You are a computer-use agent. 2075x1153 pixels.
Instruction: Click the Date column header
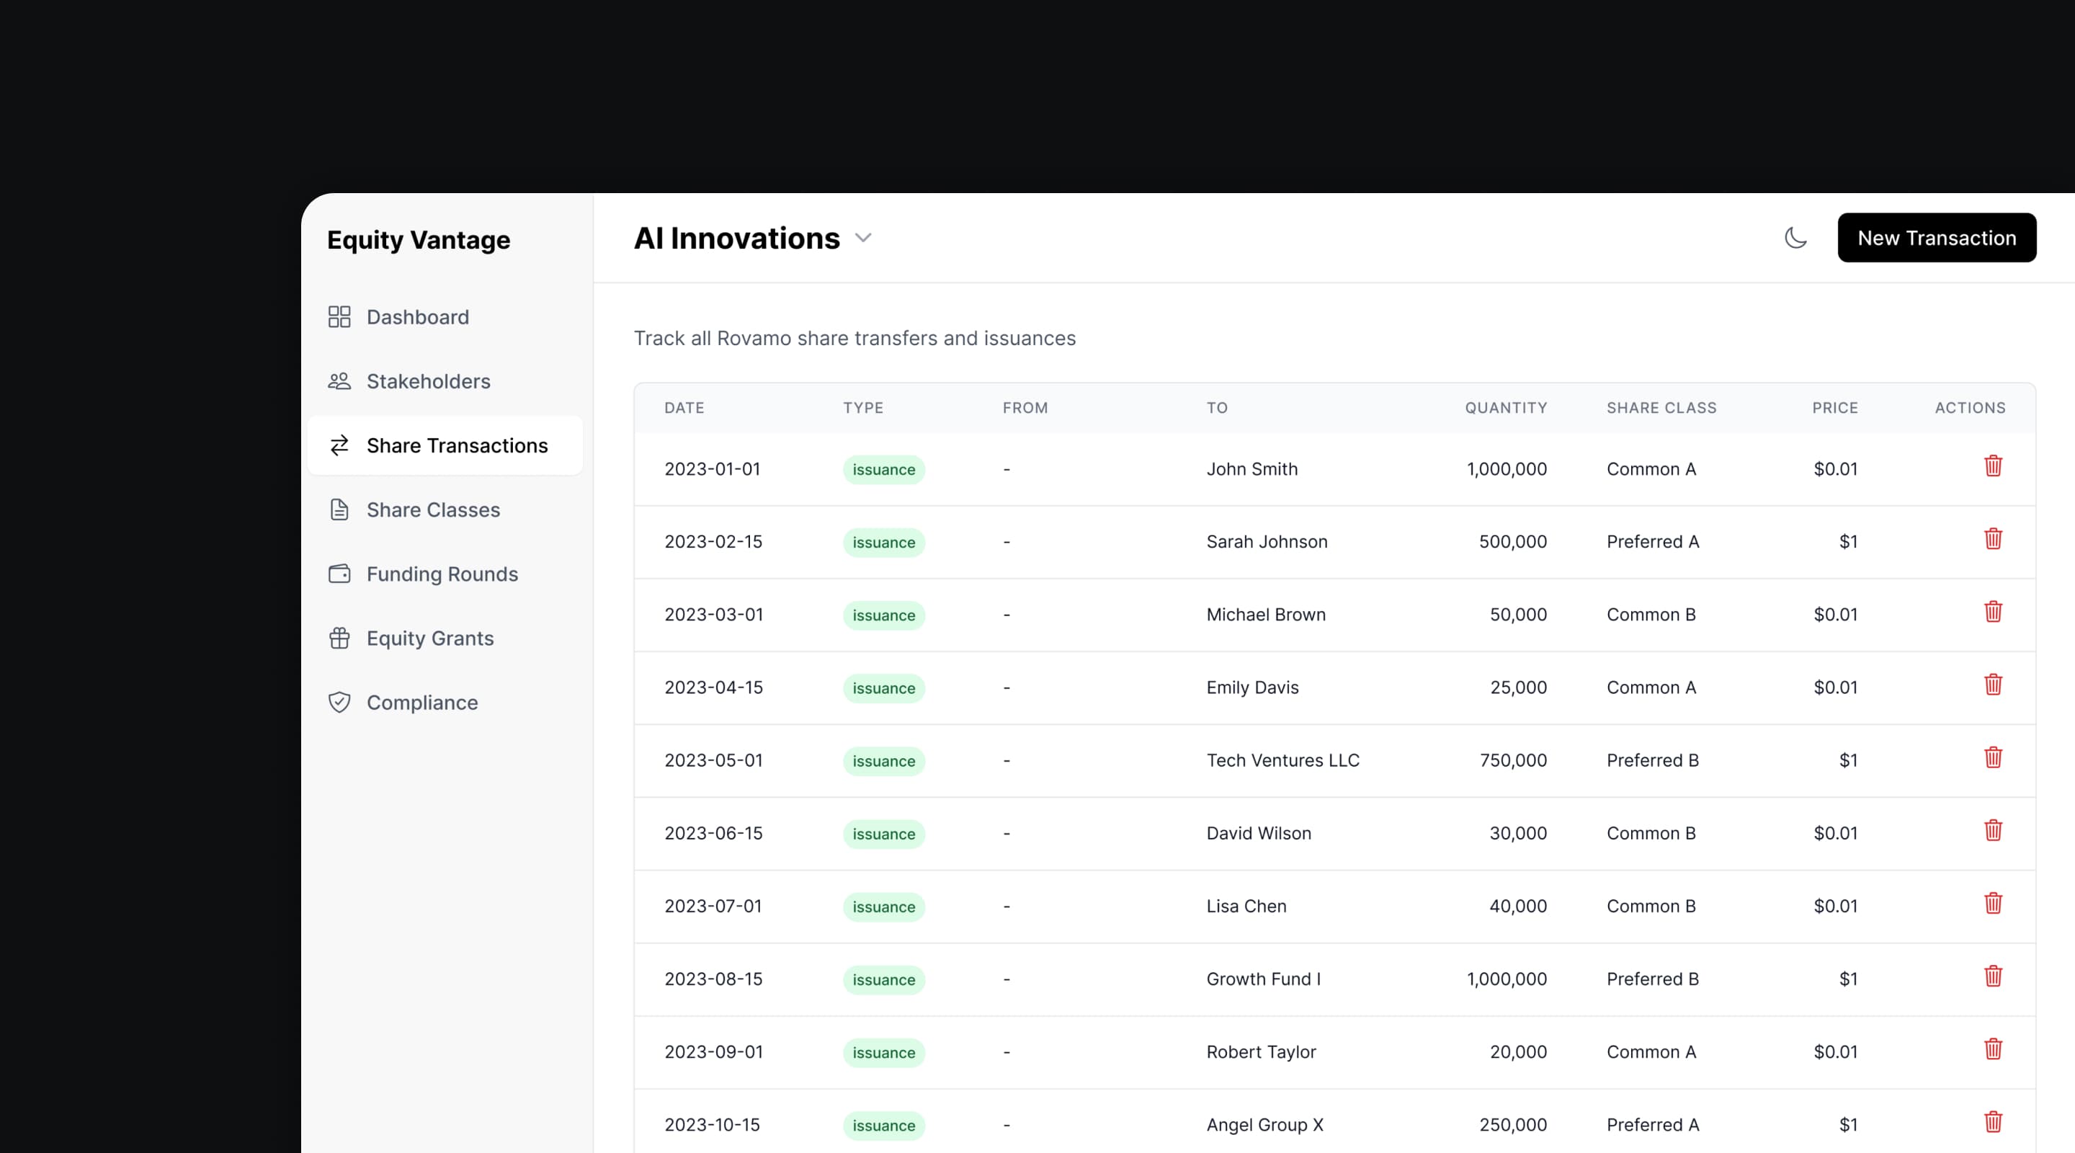coord(684,408)
